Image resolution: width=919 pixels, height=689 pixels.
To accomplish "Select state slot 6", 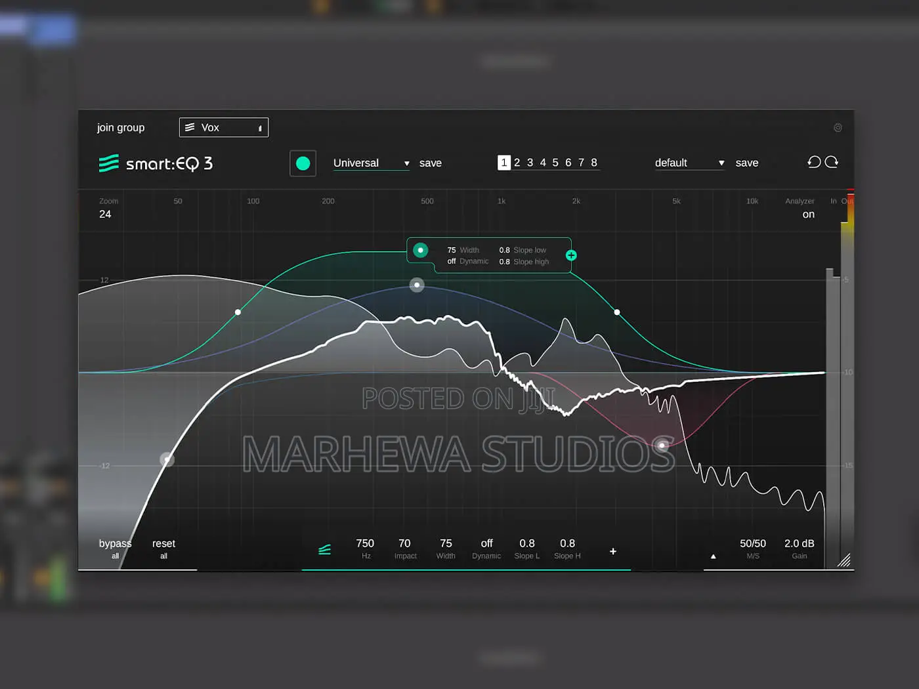I will (568, 162).
